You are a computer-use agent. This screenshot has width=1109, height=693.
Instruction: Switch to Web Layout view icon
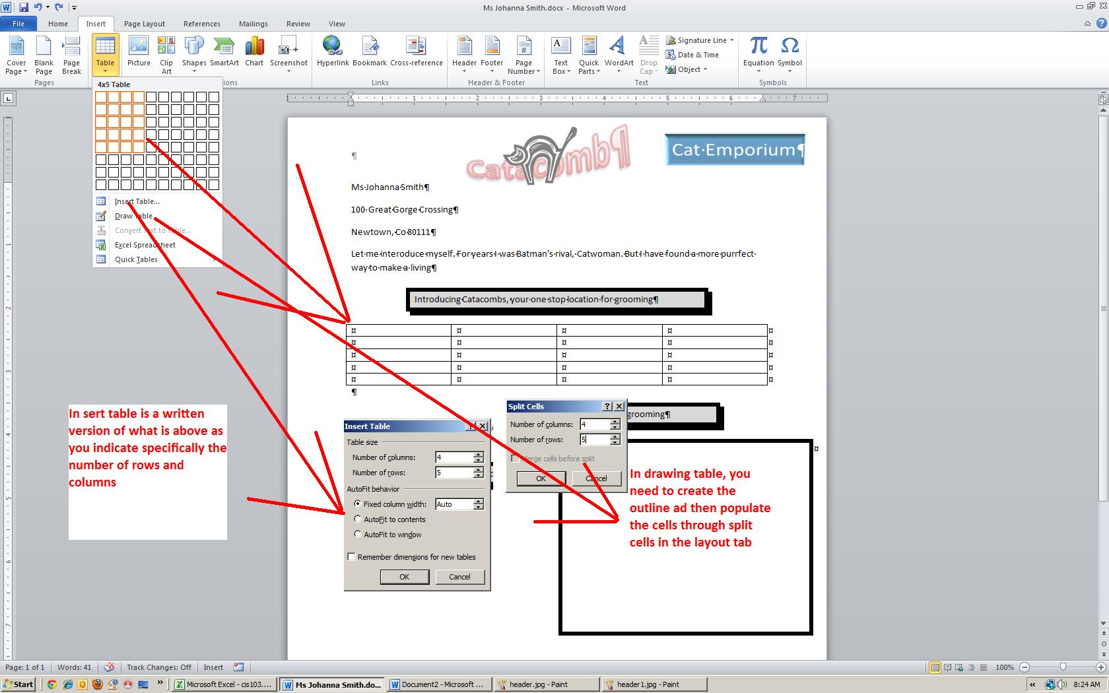(959, 667)
